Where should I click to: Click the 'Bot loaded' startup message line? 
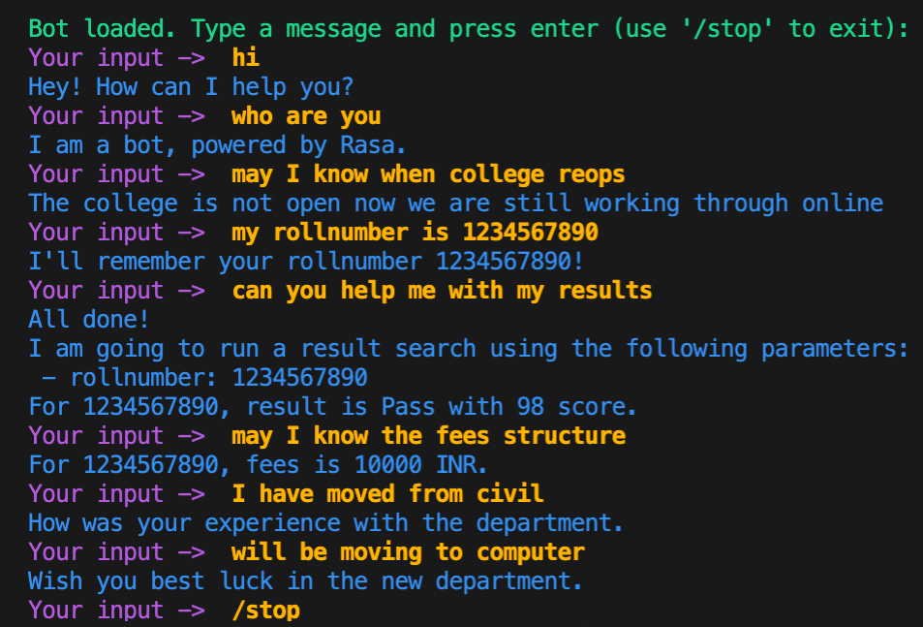(x=469, y=28)
